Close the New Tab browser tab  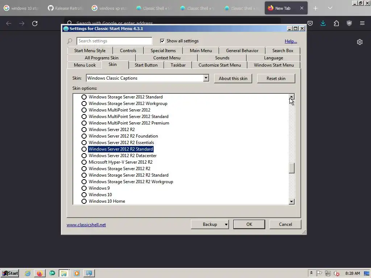point(302,8)
